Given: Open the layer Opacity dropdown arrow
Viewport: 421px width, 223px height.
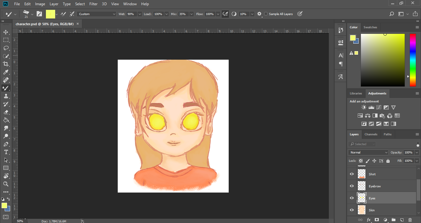Looking at the screenshot, I should click(x=417, y=152).
